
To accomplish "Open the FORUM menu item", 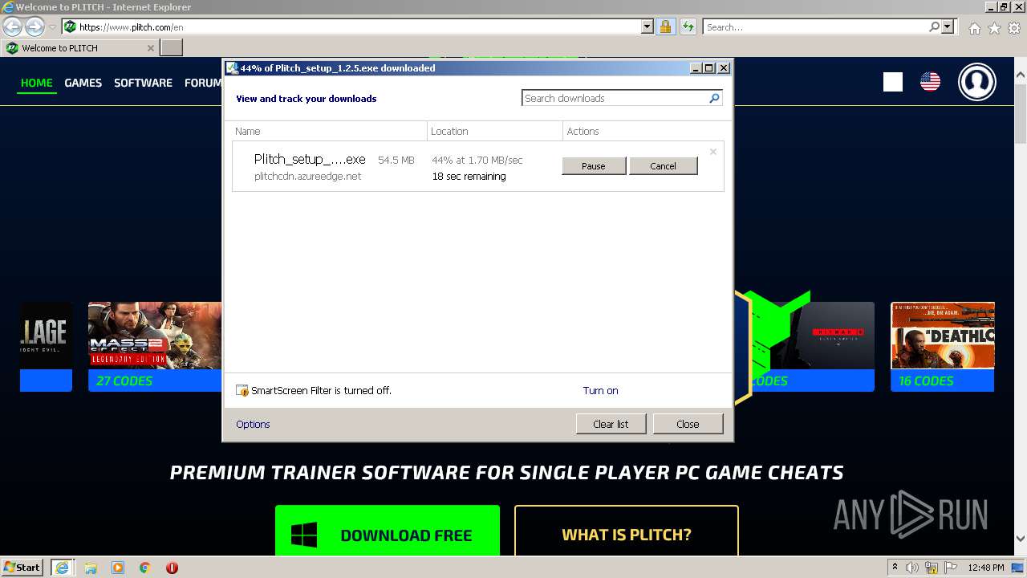I will (x=203, y=83).
